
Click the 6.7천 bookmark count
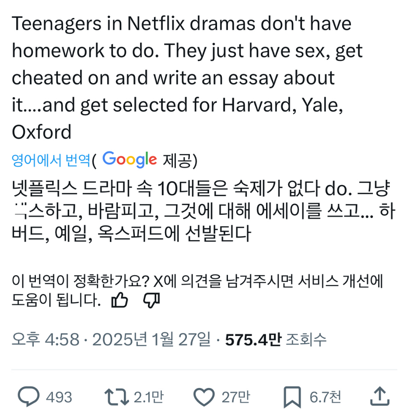coord(325,397)
